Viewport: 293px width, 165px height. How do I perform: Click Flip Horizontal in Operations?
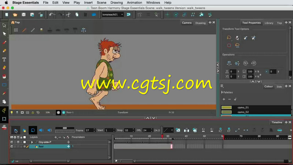pos(229,63)
